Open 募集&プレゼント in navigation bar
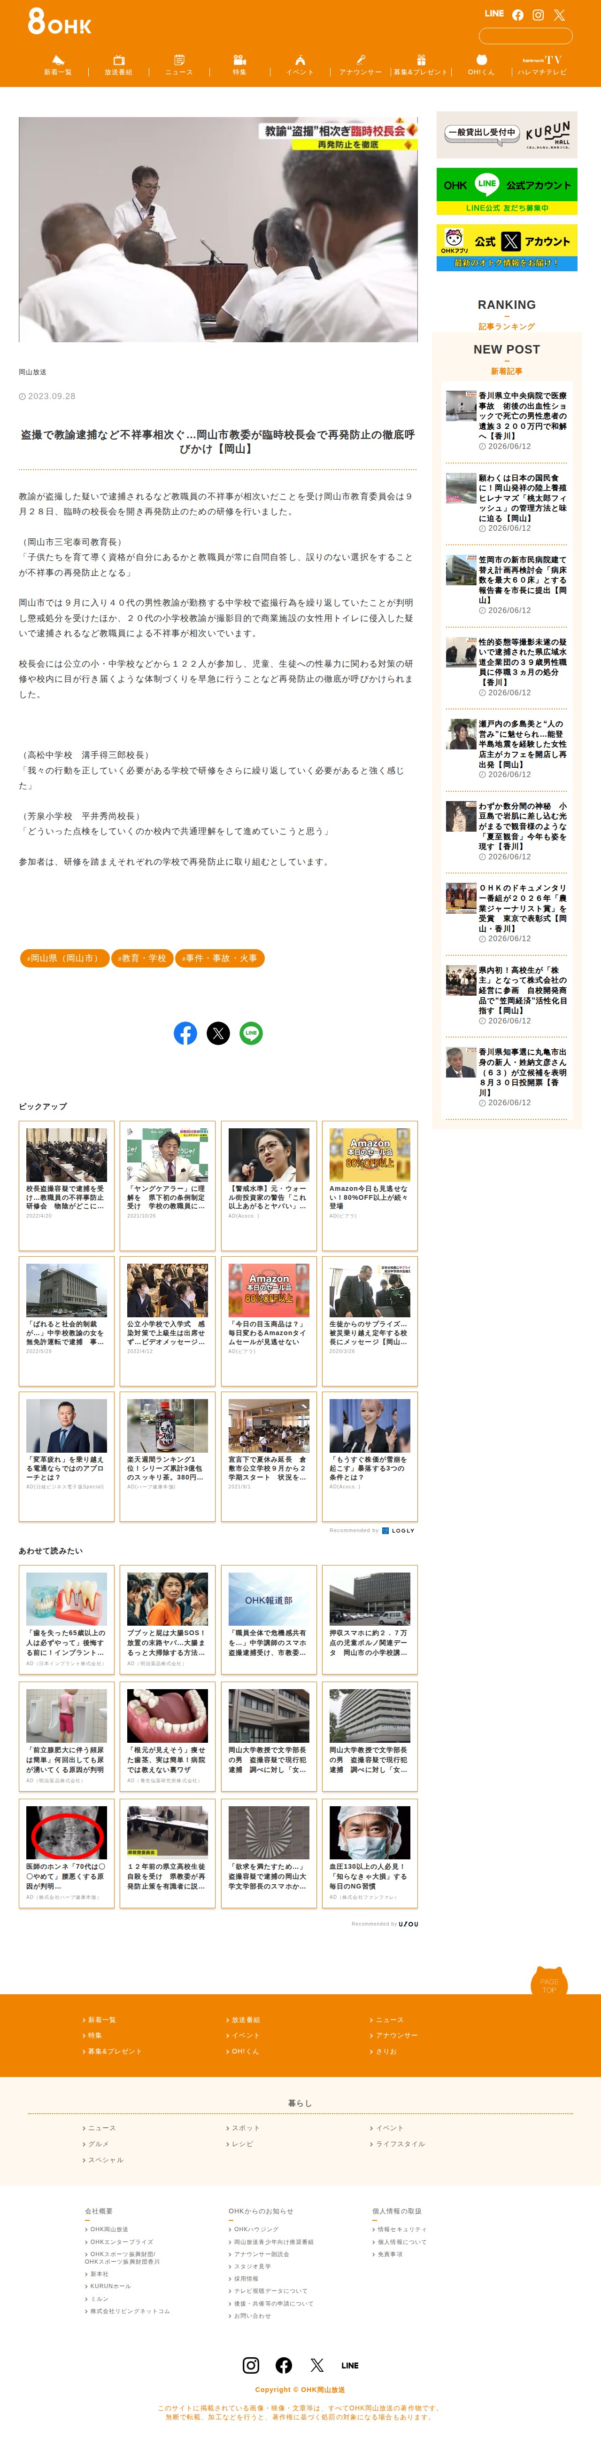This screenshot has width=601, height=2455. click(x=421, y=65)
